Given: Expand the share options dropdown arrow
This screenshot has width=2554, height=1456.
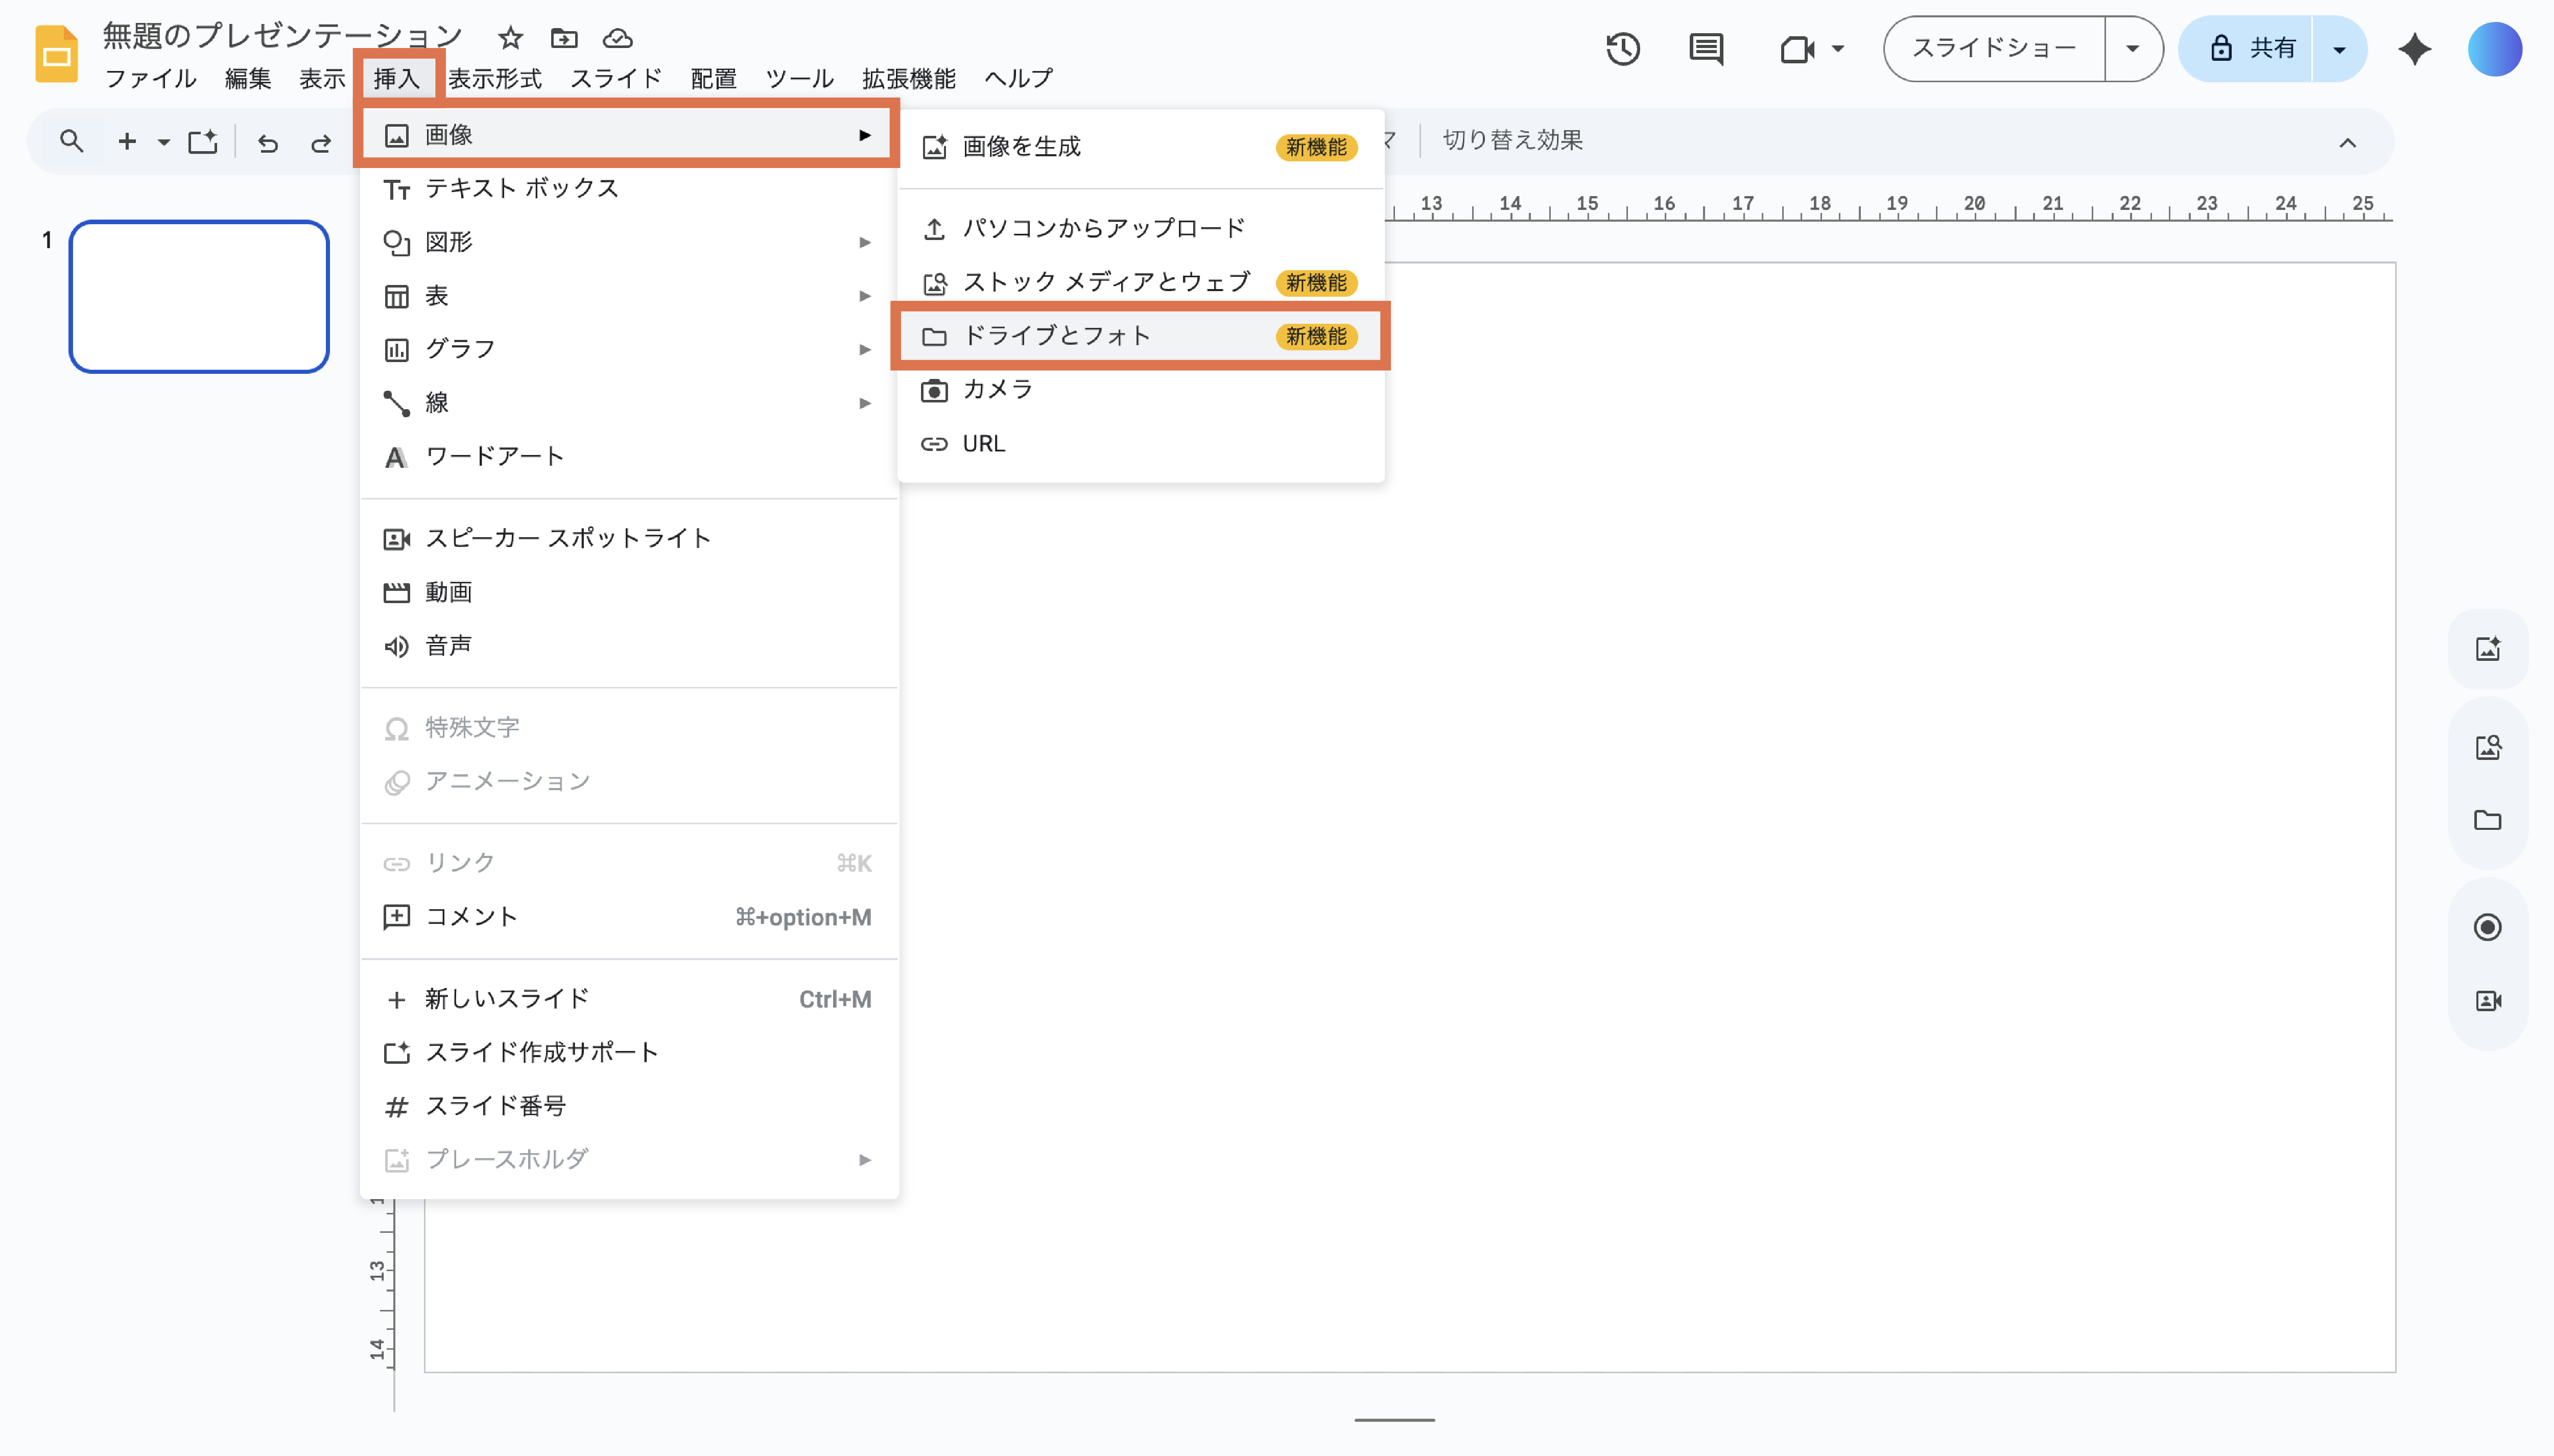Looking at the screenshot, I should click(2339, 48).
